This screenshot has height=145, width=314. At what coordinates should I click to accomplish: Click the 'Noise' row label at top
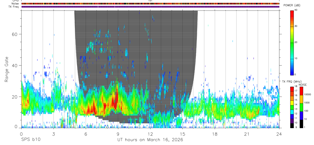click(15, 4)
